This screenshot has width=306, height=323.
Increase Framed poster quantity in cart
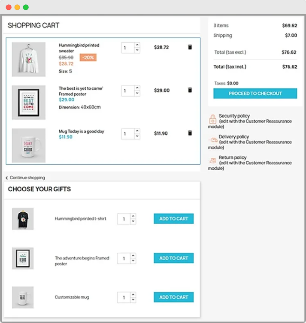(137, 88)
